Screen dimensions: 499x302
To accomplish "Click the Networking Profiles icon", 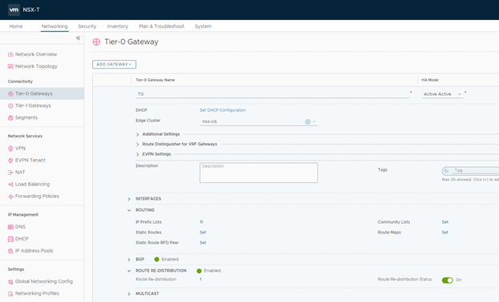I will click(x=10, y=294).
